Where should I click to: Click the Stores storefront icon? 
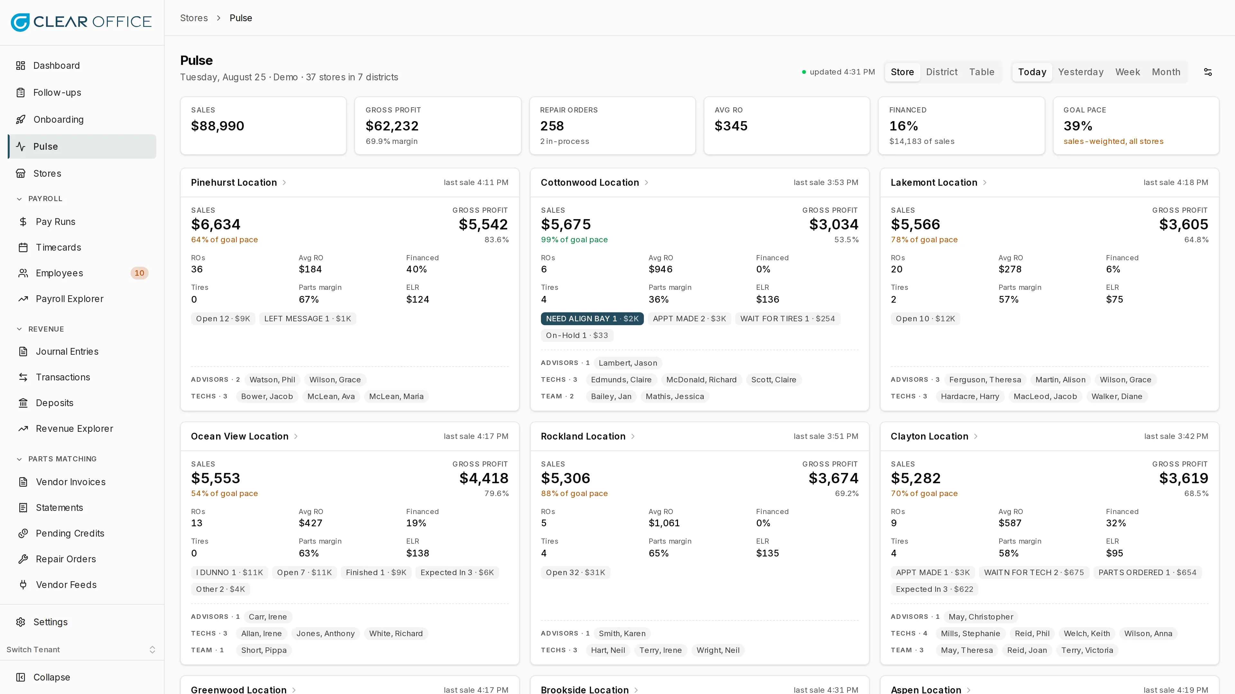[21, 173]
